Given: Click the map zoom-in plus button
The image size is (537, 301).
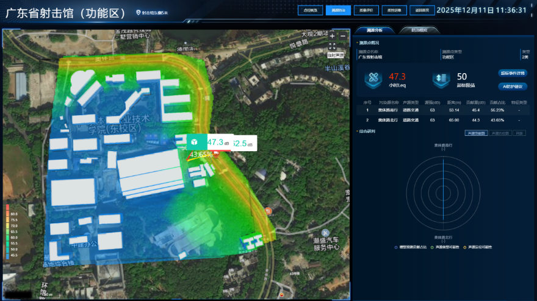Looking at the screenshot, I should coord(333,36).
